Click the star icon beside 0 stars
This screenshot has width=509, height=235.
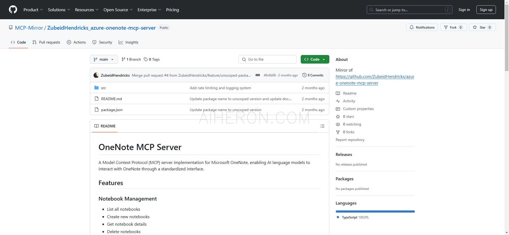click(338, 116)
